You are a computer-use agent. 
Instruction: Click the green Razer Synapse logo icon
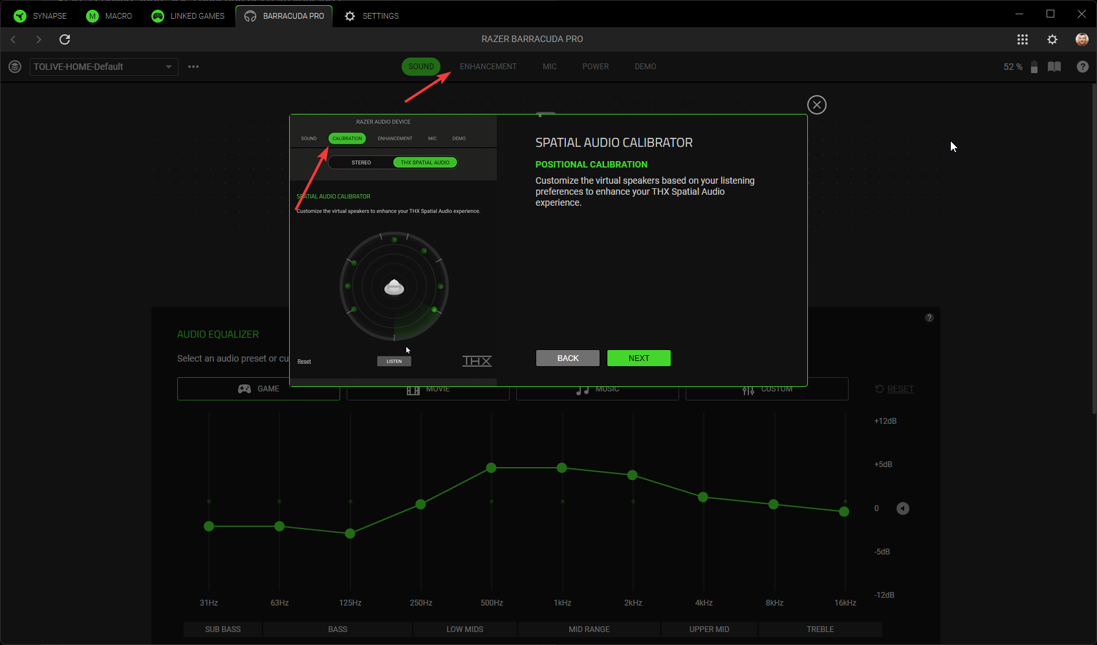click(x=20, y=16)
